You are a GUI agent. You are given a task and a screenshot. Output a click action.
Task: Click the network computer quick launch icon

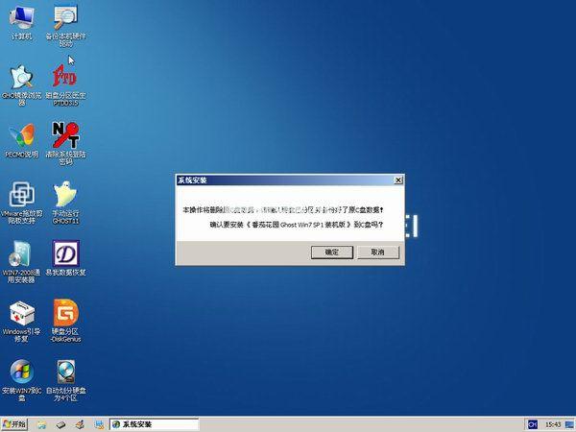pos(99,425)
